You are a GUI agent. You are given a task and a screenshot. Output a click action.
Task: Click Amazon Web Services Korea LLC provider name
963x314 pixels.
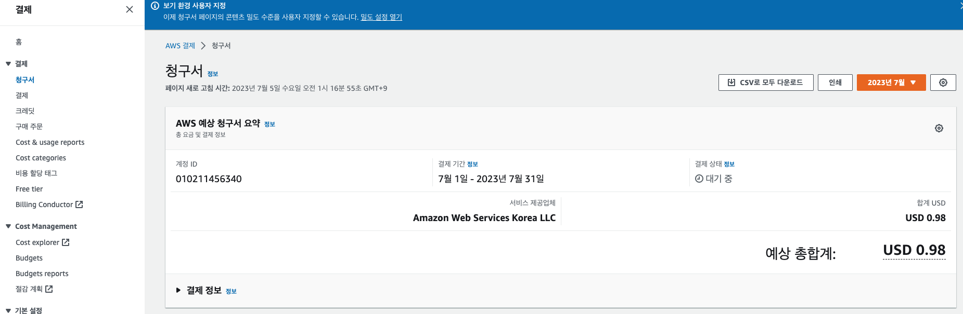484,218
